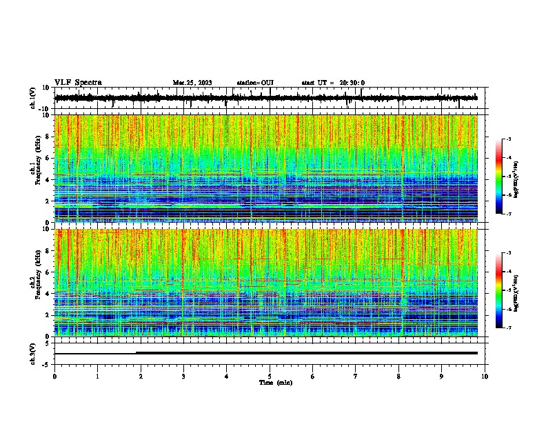Screen dimensions: 546x422
Task: Click the "Time (min)" axis label
Action: 276,382
